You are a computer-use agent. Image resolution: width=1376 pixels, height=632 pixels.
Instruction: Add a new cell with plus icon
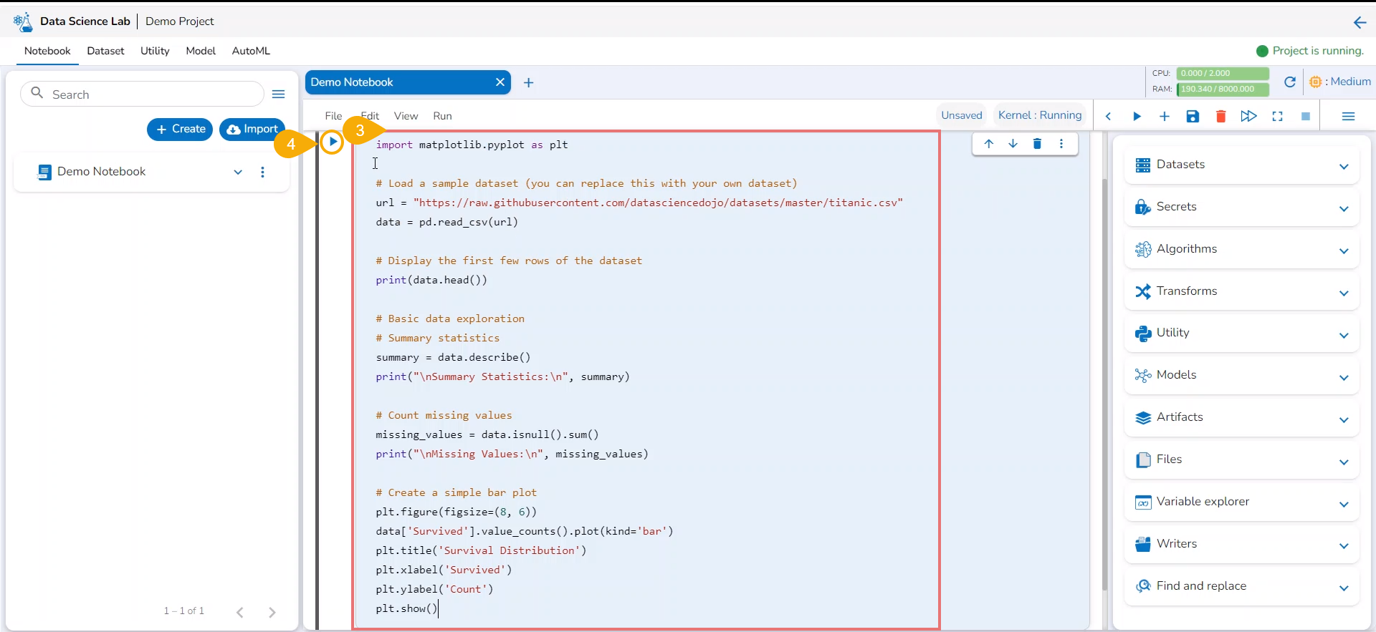(1165, 117)
